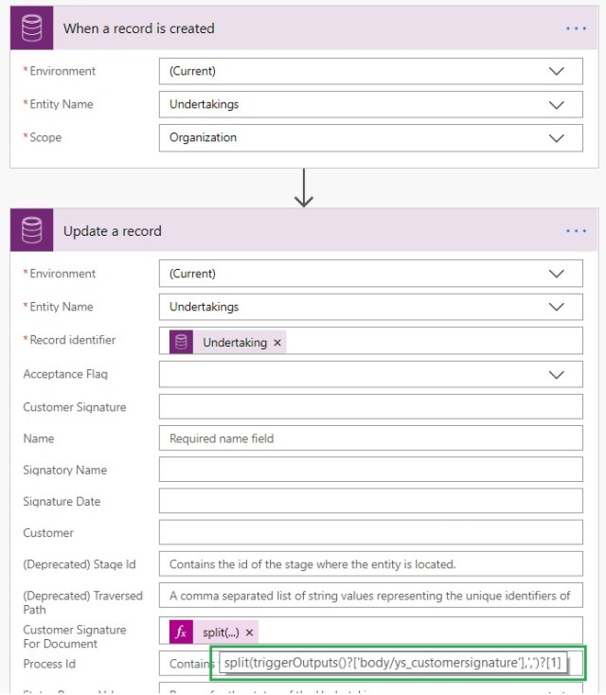606x695 pixels.
Task: Remove the Undertaking token from Record identifier
Action: pyautogui.click(x=277, y=343)
